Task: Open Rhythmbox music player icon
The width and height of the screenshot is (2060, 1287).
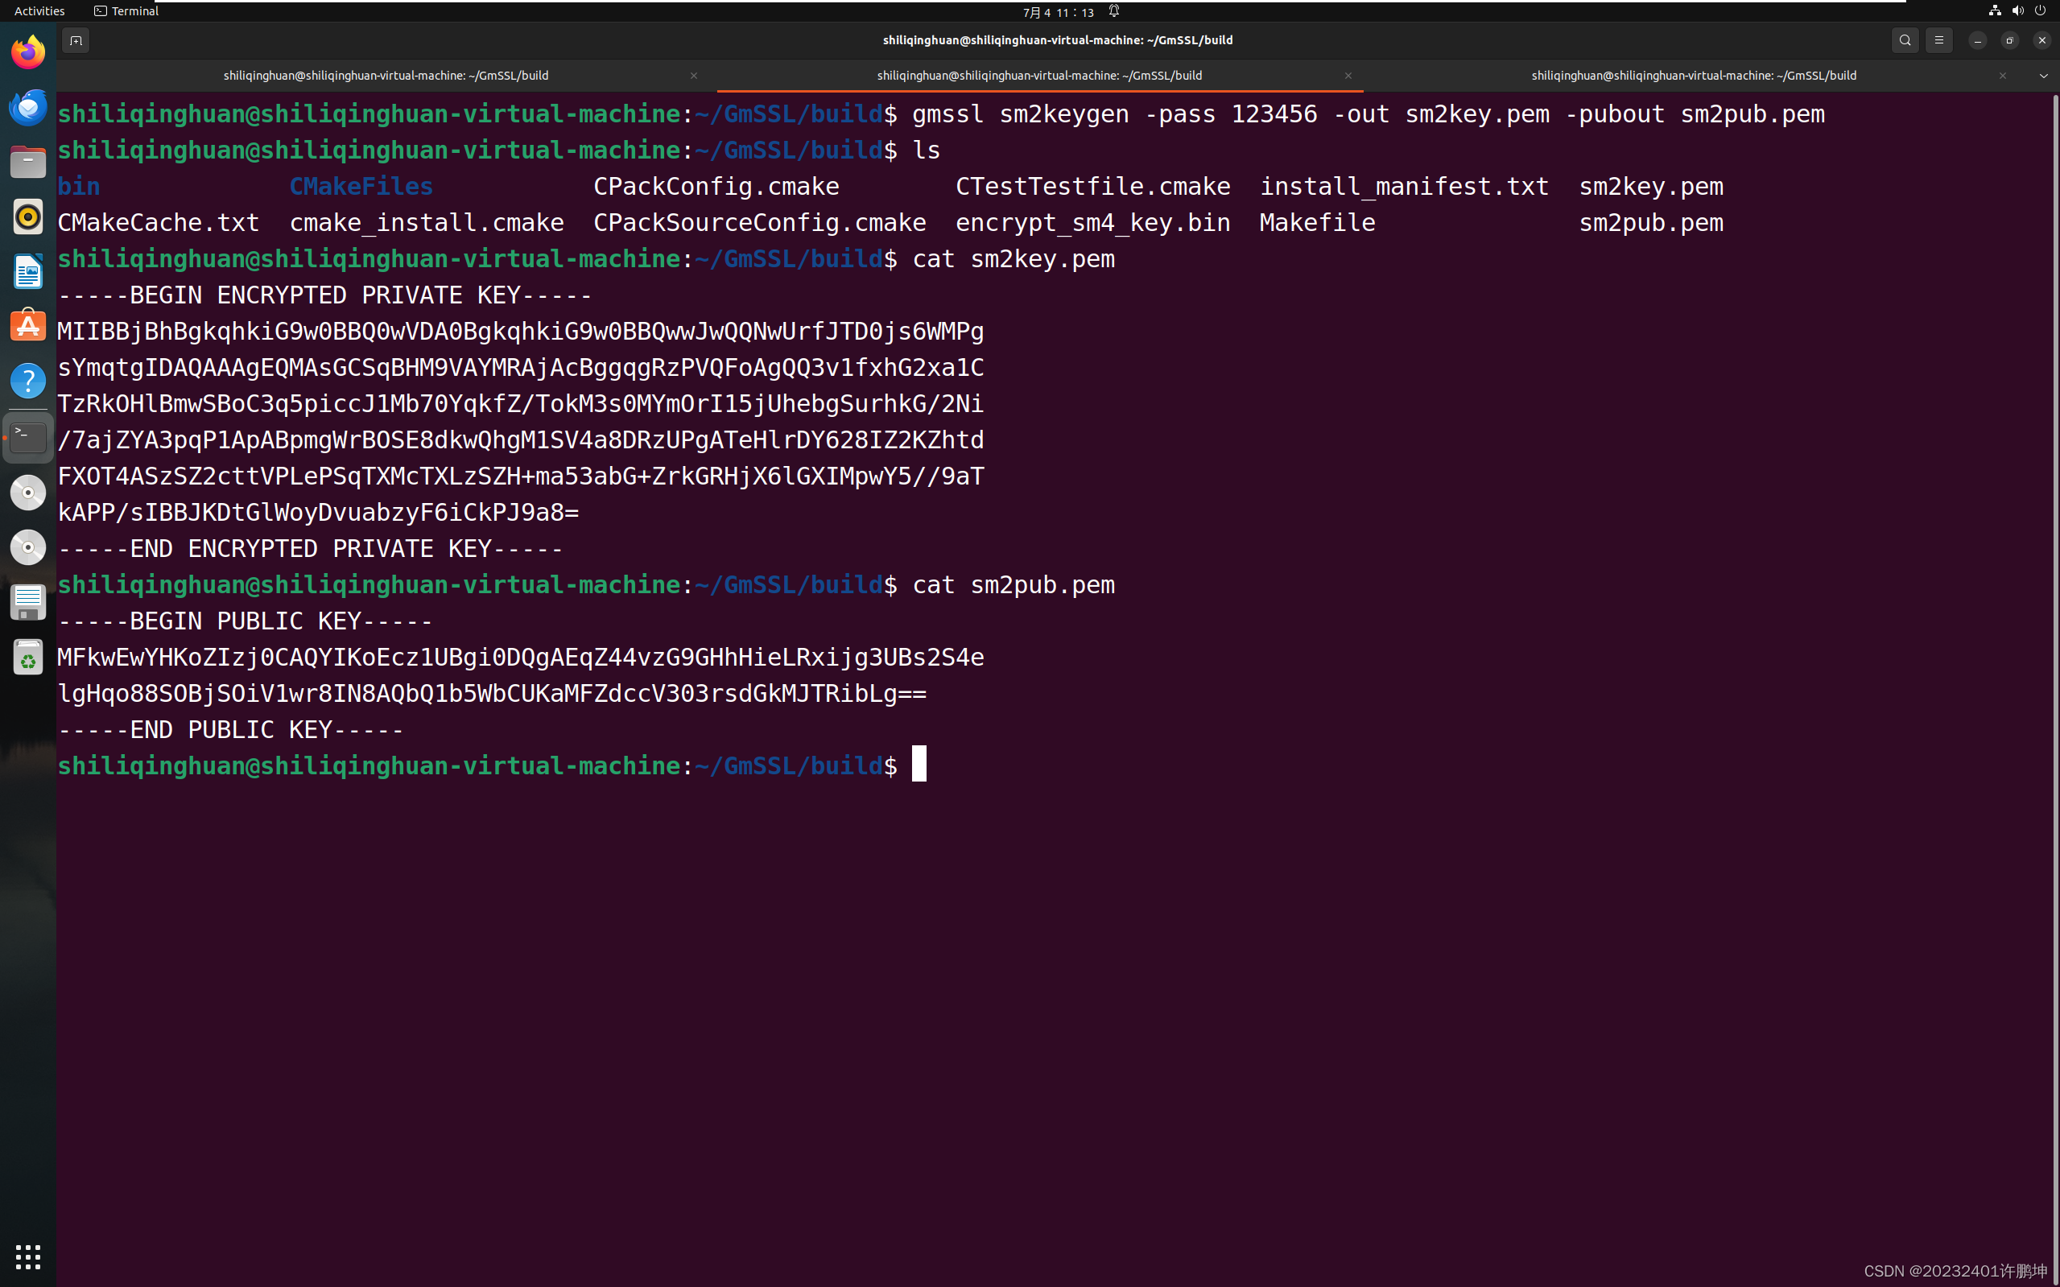Action: coord(28,217)
